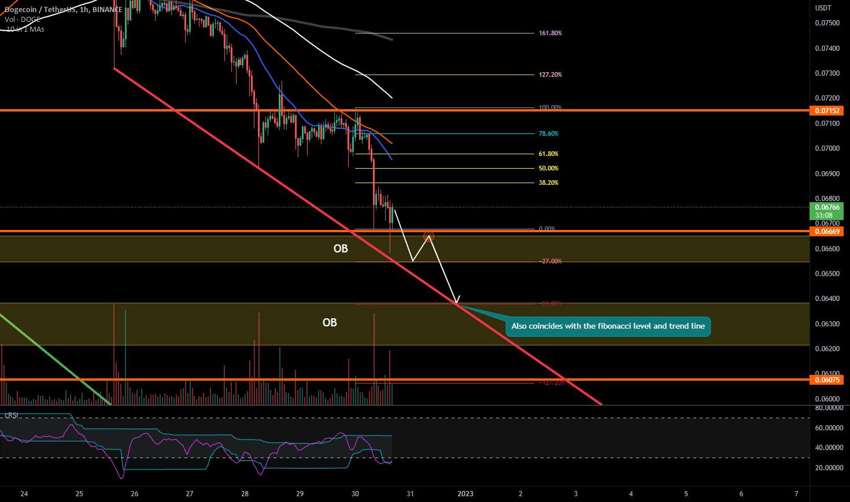850x502 pixels.
Task: Click 40.00000 on the RSI scale
Action: click(x=829, y=448)
